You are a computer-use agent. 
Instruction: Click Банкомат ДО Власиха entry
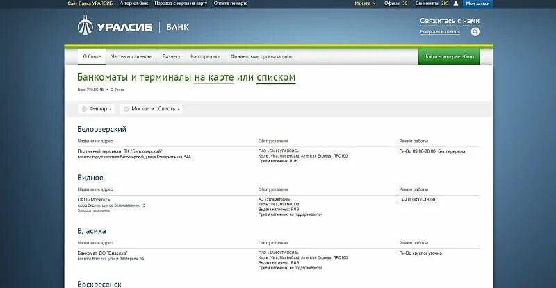(x=102, y=253)
